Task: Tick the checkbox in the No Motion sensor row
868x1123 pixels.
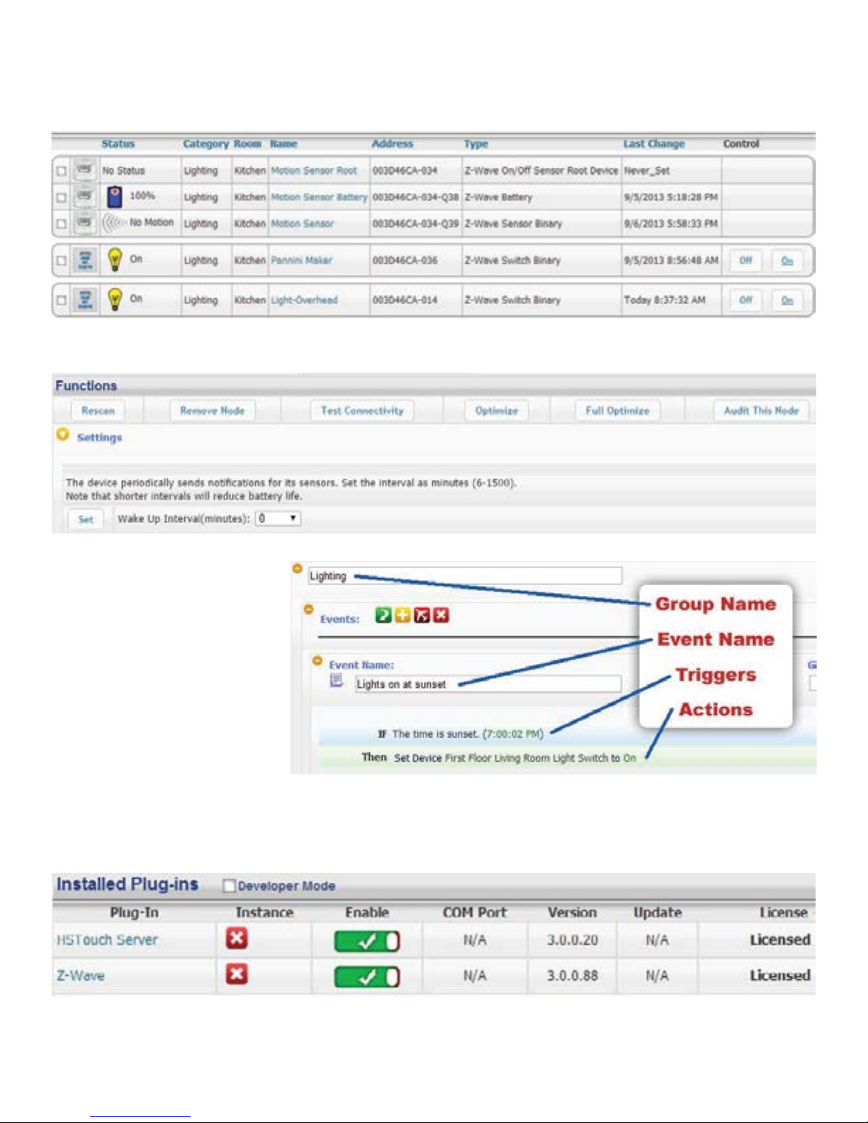Action: tap(62, 224)
